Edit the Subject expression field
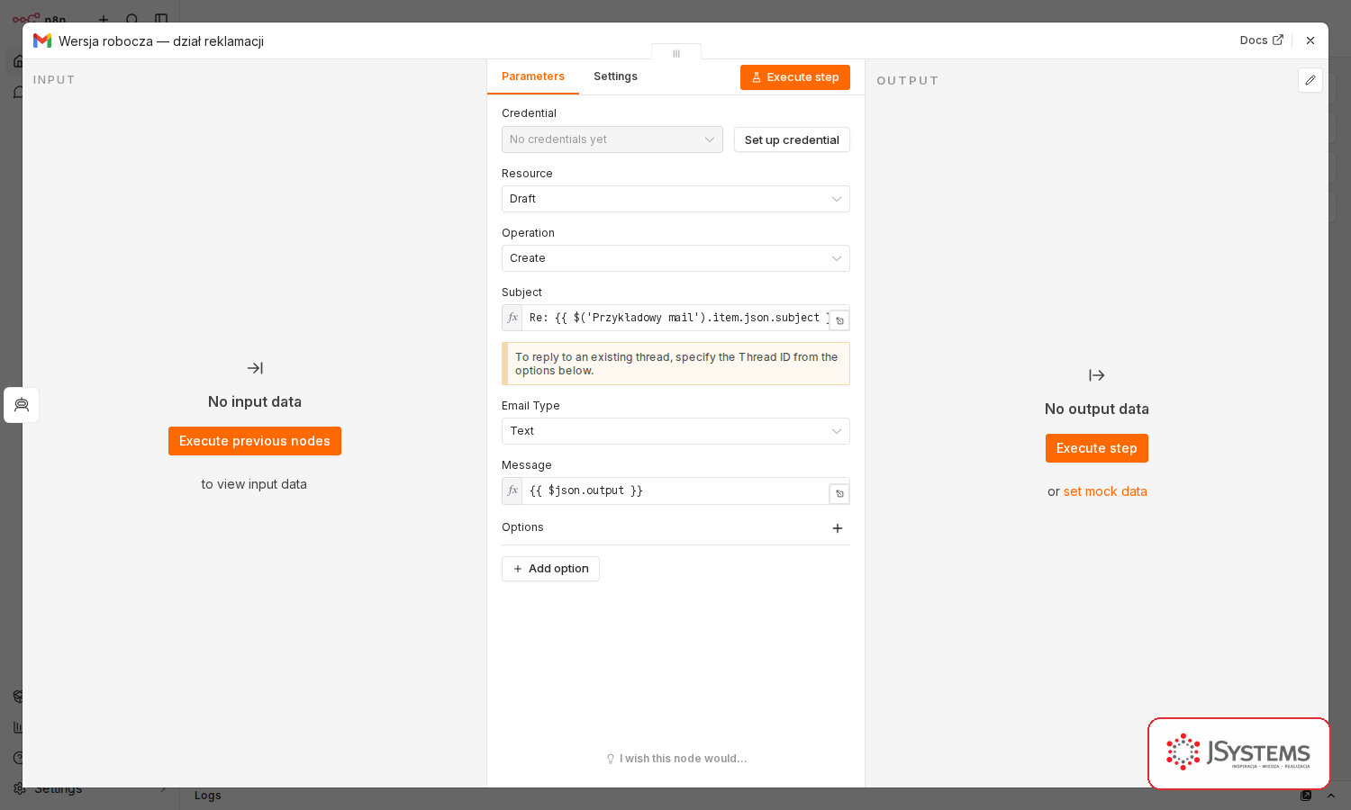Viewport: 1351px width, 810px height. 675,318
